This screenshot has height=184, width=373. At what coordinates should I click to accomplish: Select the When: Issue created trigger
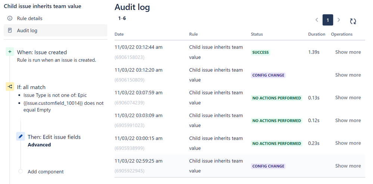(42, 52)
